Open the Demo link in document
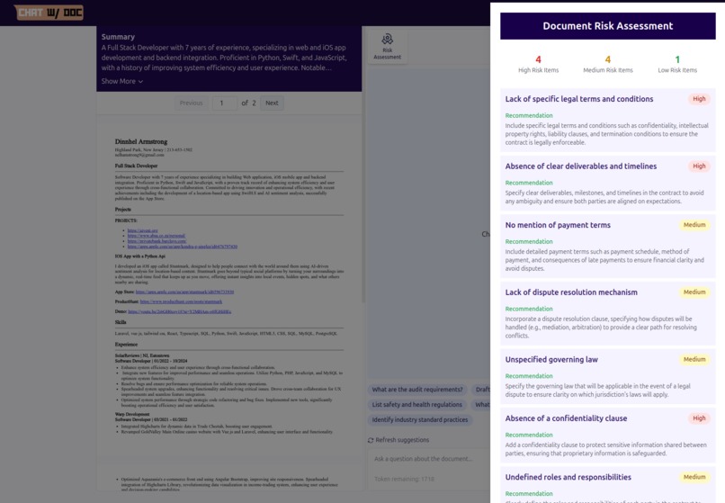Viewport: 725px width, 503px height. coord(179,312)
